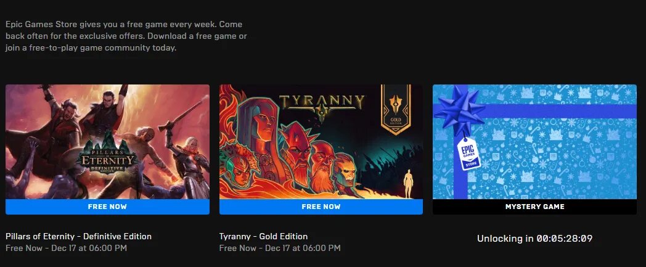Click the Tyranny Gold Edition banner badge

pyautogui.click(x=395, y=109)
